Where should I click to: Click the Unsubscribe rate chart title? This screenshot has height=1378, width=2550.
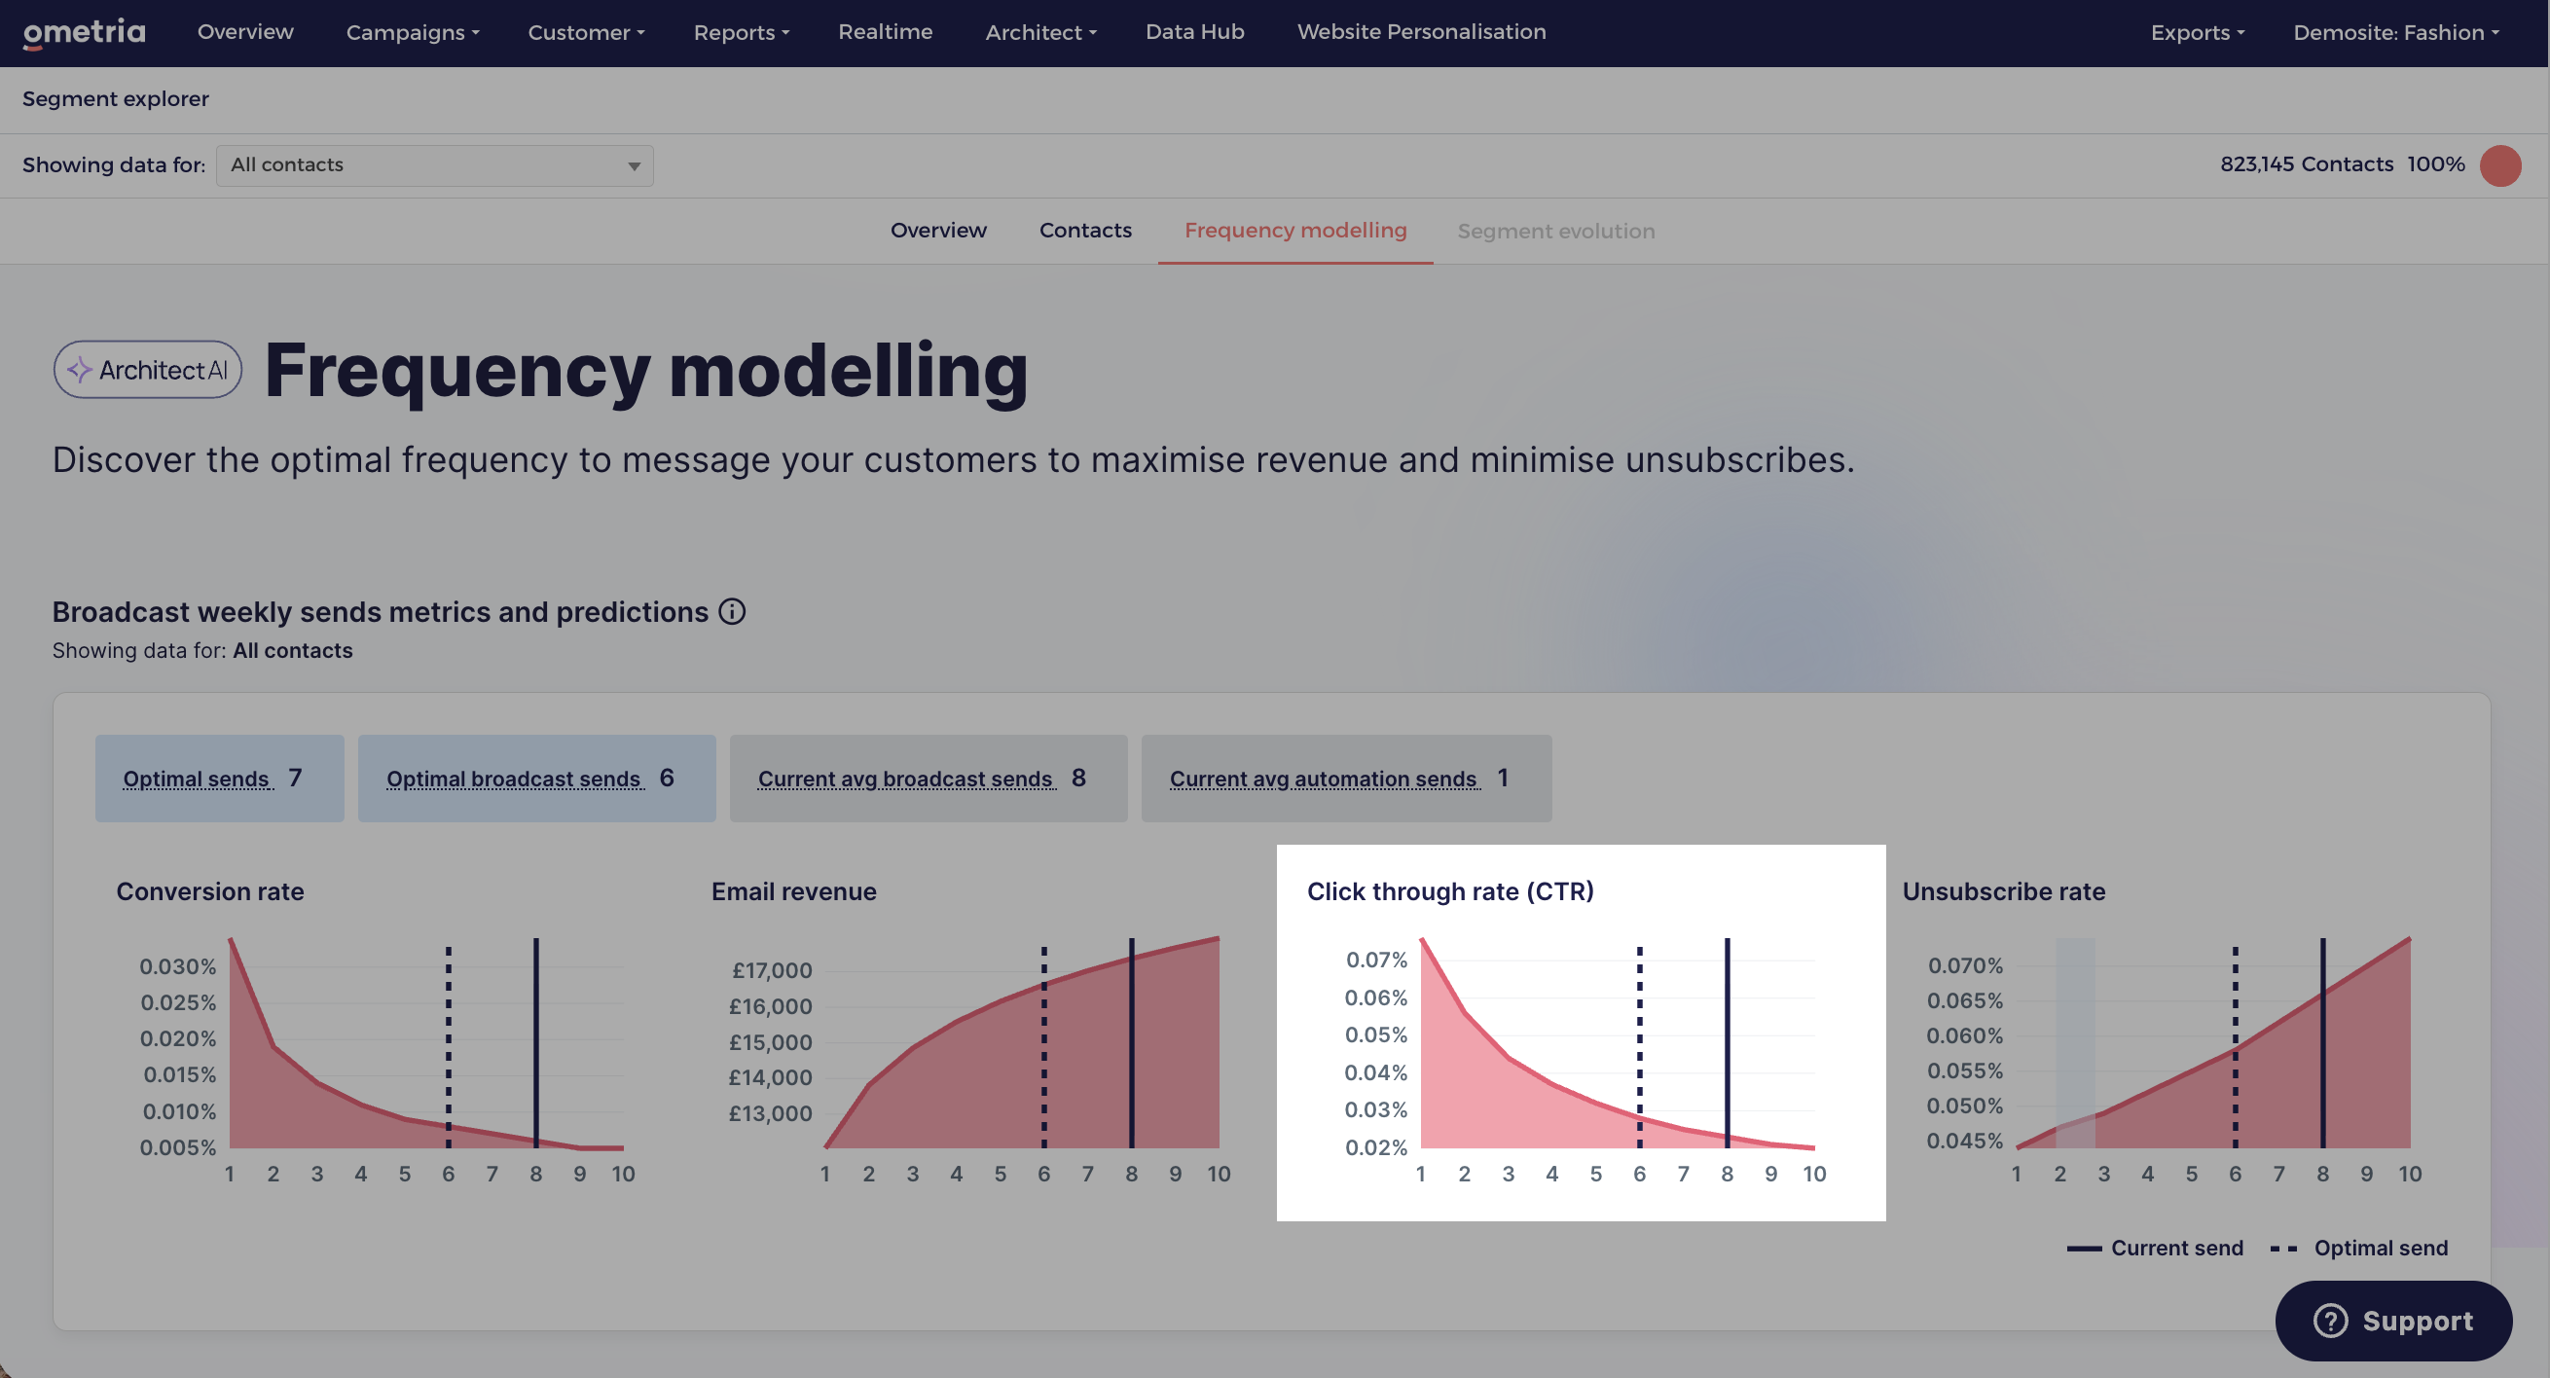2004,892
